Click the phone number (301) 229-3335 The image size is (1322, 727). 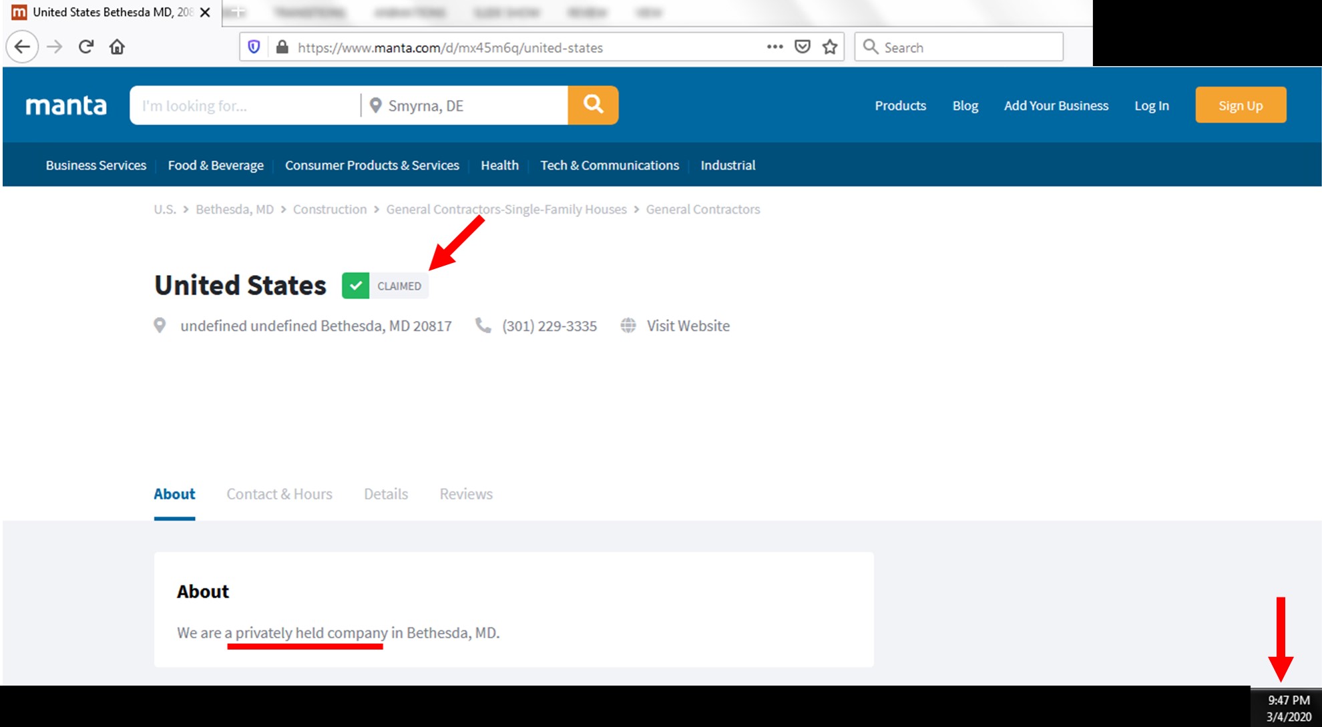point(549,326)
